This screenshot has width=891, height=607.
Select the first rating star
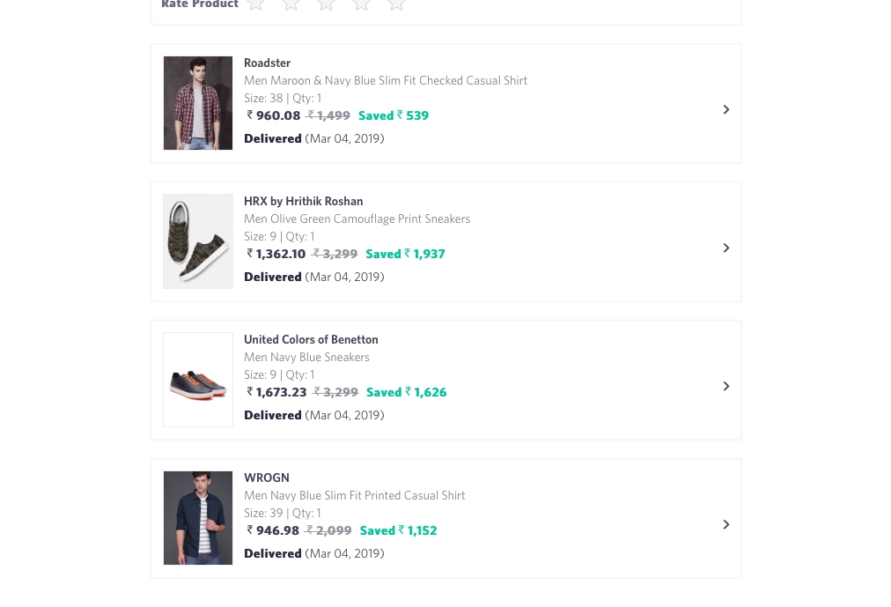coord(255,5)
